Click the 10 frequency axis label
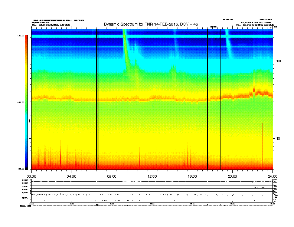 tap(278, 139)
